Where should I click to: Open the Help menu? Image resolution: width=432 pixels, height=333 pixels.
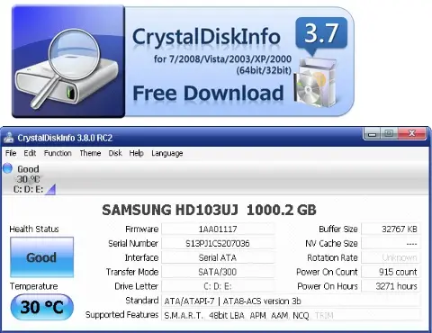pyautogui.click(x=137, y=153)
